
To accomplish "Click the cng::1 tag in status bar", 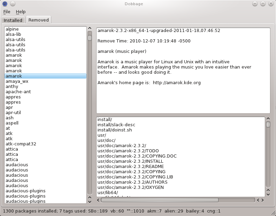I will pyautogui.click(x=214, y=211).
